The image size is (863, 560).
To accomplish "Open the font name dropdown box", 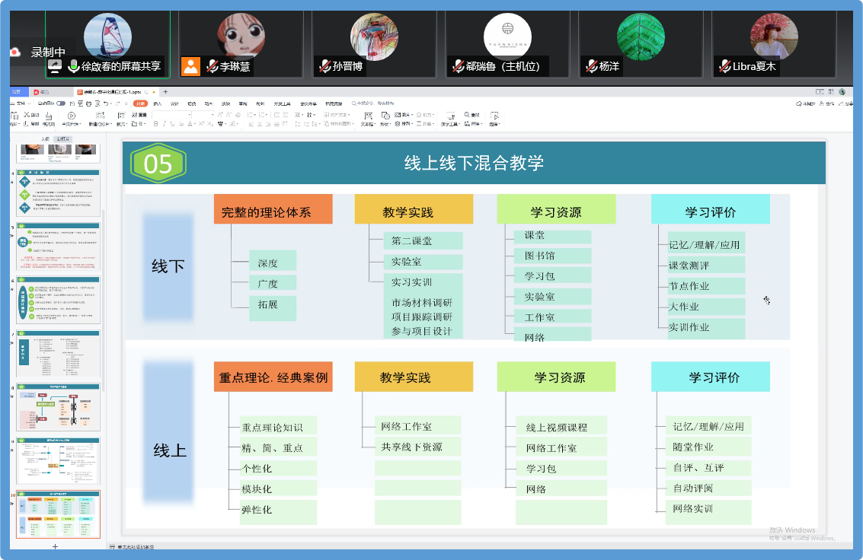I will coord(170,115).
